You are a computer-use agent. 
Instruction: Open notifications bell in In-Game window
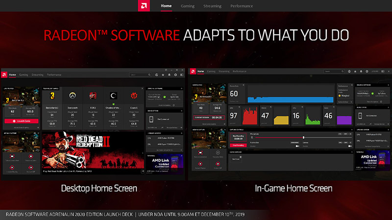[361, 71]
